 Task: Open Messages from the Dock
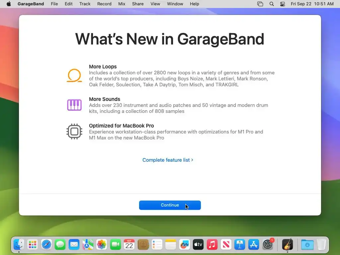coord(60,245)
